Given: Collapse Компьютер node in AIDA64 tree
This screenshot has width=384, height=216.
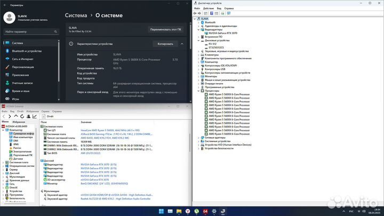Looking at the screenshot, I should click(x=3, y=130).
